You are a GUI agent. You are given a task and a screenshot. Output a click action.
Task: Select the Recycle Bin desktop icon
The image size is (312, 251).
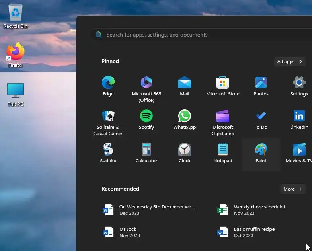point(15,17)
